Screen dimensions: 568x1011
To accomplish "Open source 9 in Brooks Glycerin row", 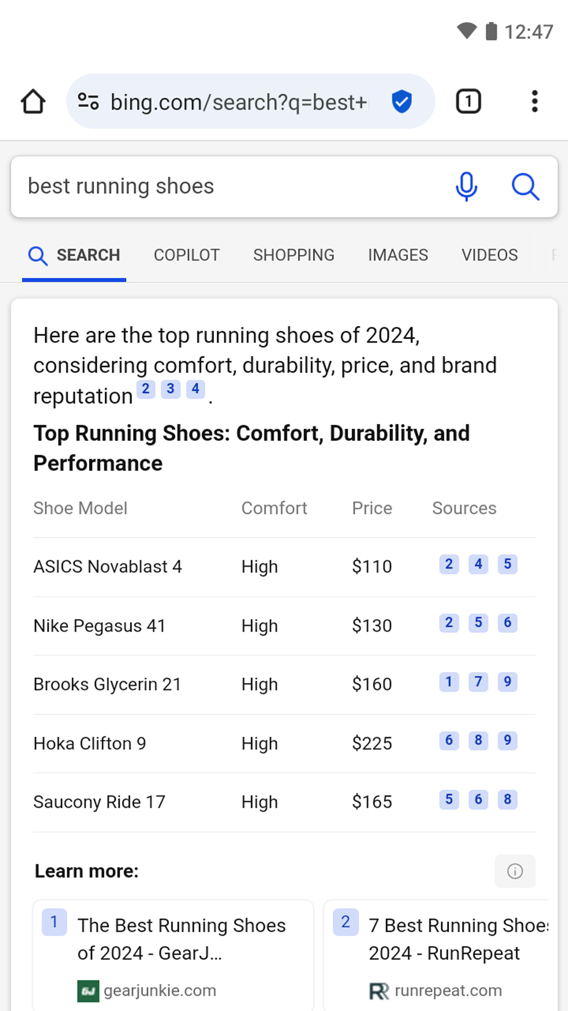I will 508,682.
